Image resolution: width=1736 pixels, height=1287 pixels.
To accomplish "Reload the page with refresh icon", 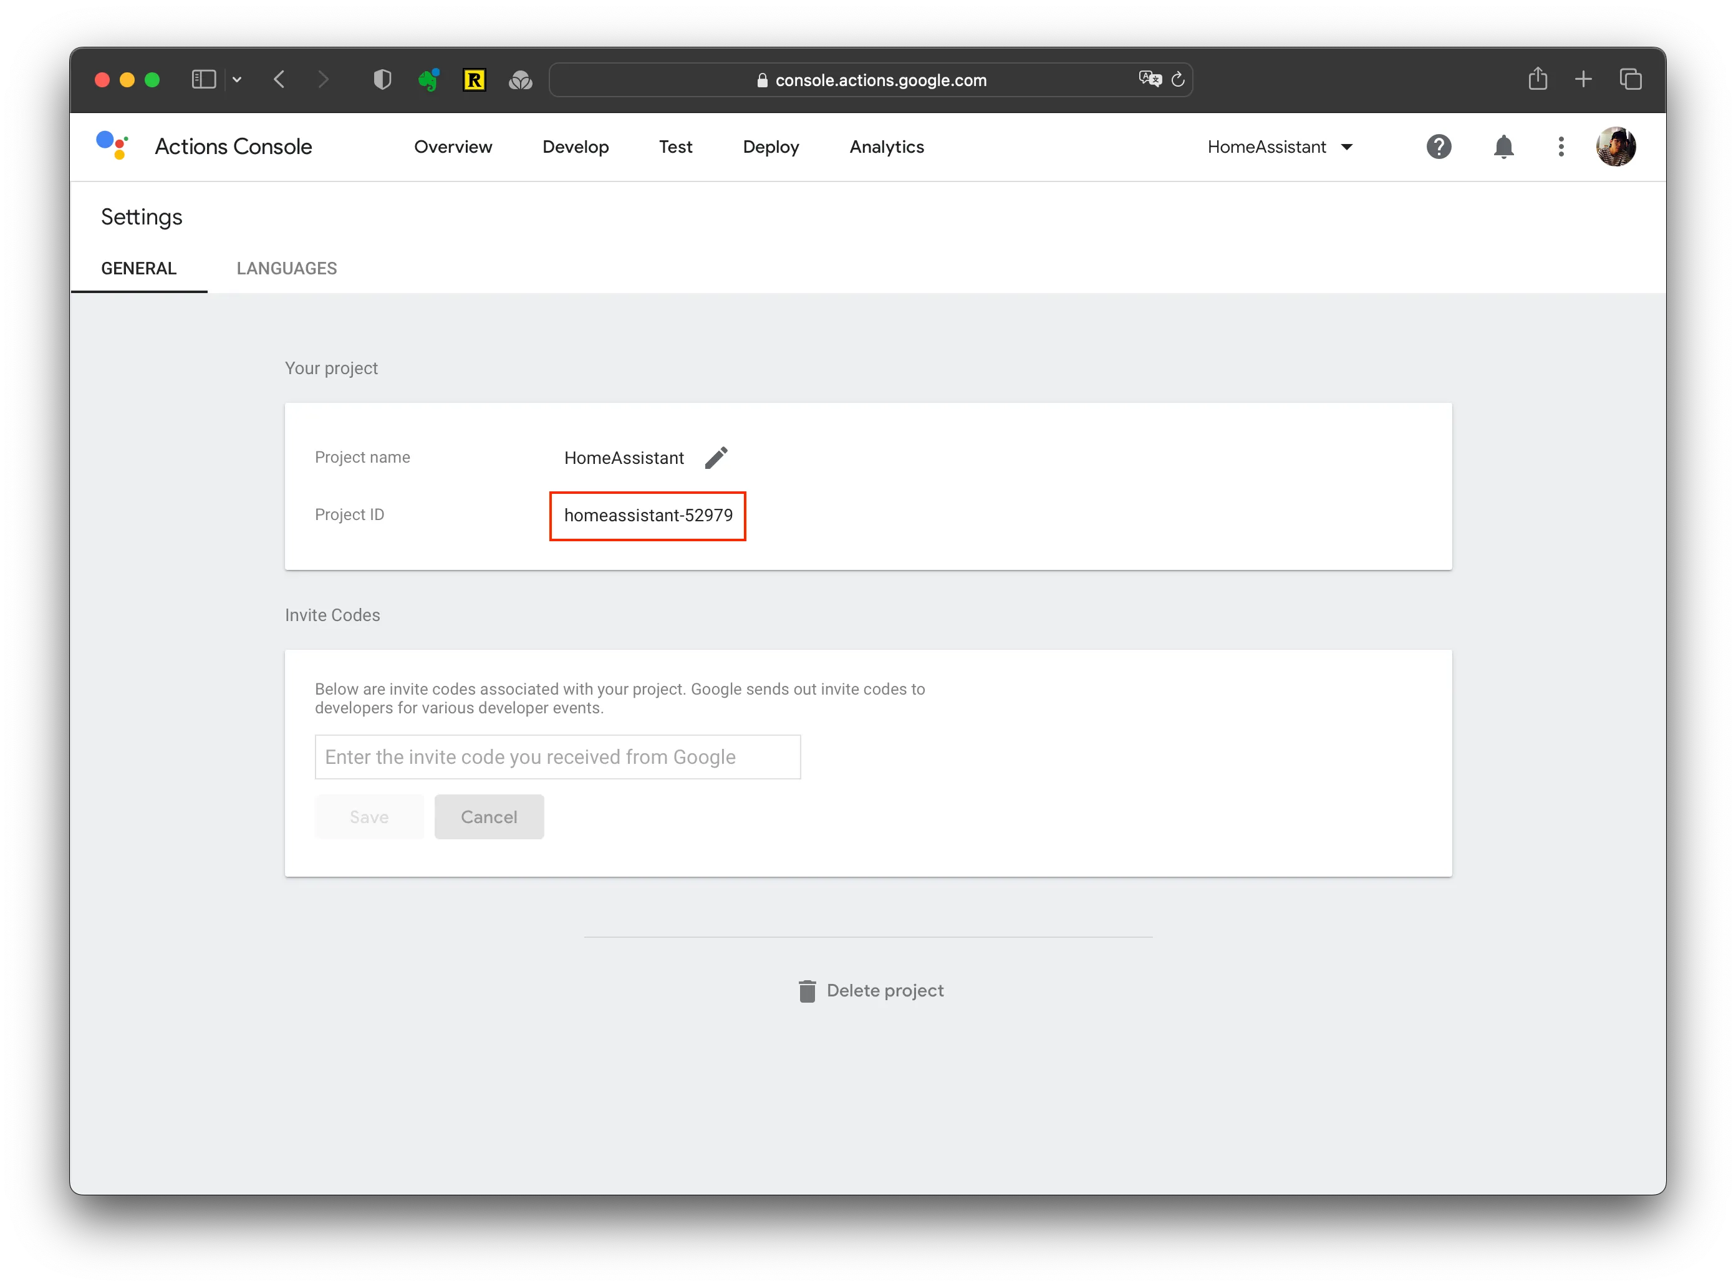I will coord(1177,79).
